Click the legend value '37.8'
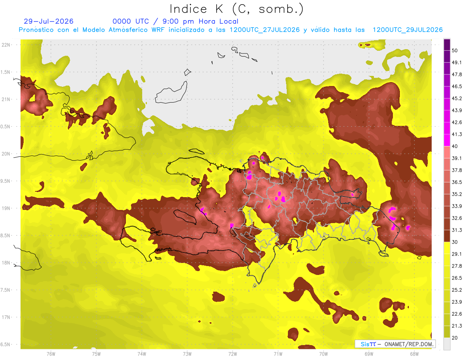Image resolution: width=465 pixels, height=359 pixels. tap(456, 170)
